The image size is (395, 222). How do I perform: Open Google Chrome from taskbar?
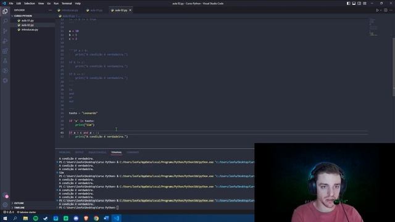pyautogui.click(x=96, y=218)
